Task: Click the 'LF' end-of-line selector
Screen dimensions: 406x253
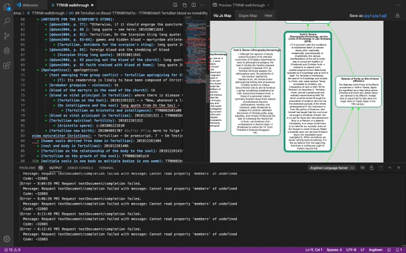Action: (362, 250)
